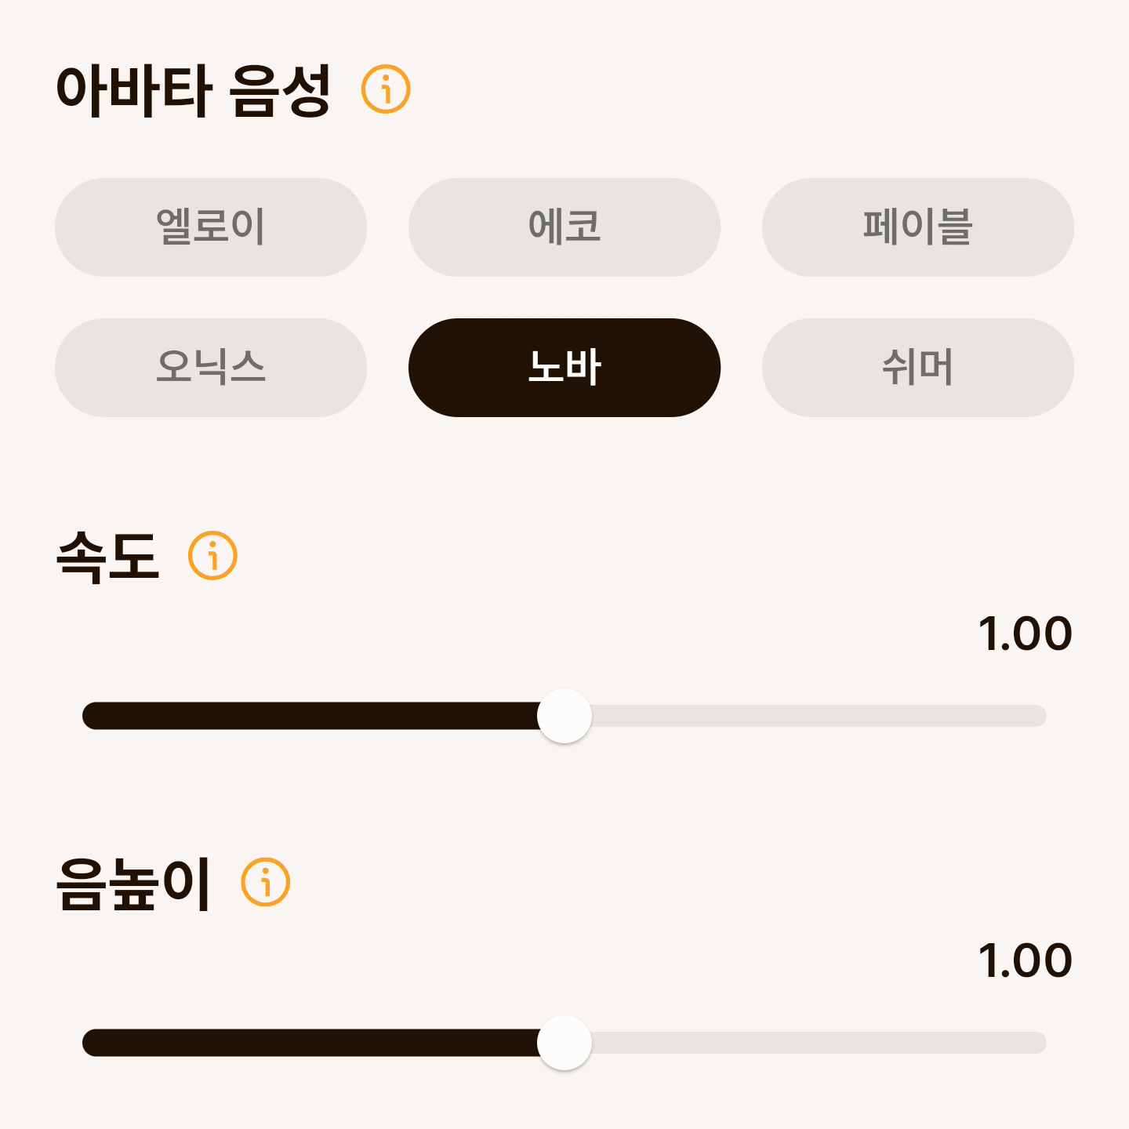Screen dimensions: 1129x1129
Task: Choose the 페이블 voice
Action: [917, 227]
